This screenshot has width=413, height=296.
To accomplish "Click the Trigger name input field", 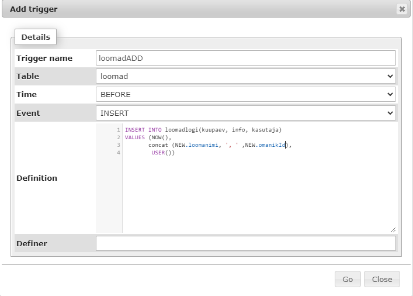I will [x=245, y=58].
